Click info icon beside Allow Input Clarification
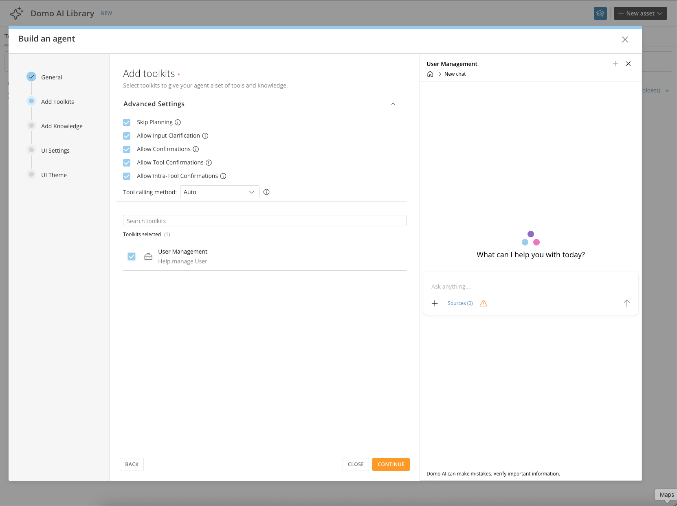This screenshot has height=506, width=677. click(205, 136)
